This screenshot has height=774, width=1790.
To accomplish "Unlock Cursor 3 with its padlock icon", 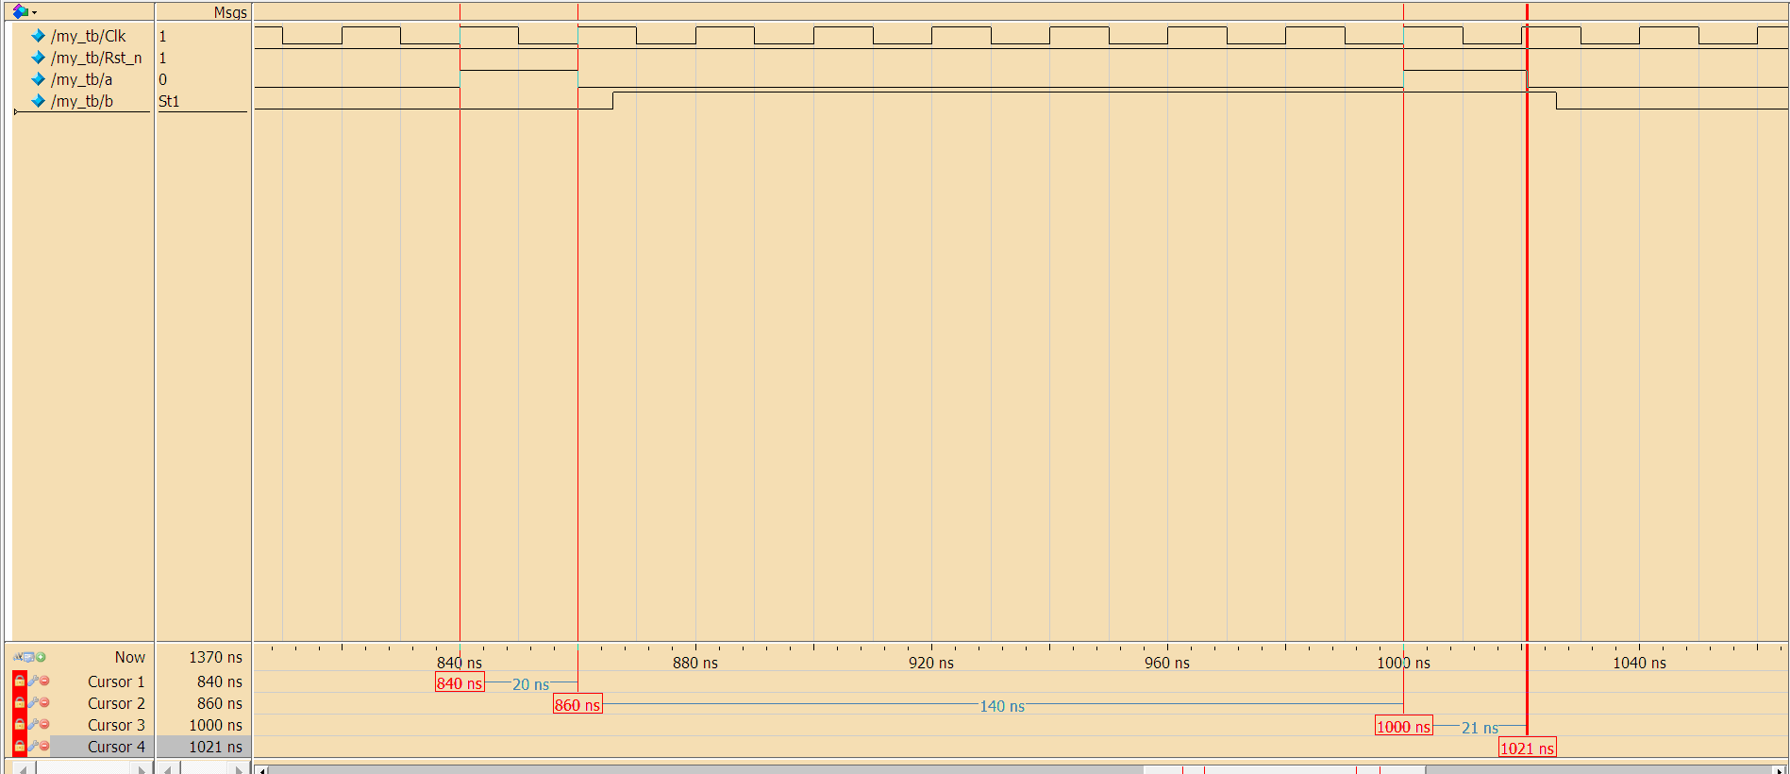I will pyautogui.click(x=19, y=724).
